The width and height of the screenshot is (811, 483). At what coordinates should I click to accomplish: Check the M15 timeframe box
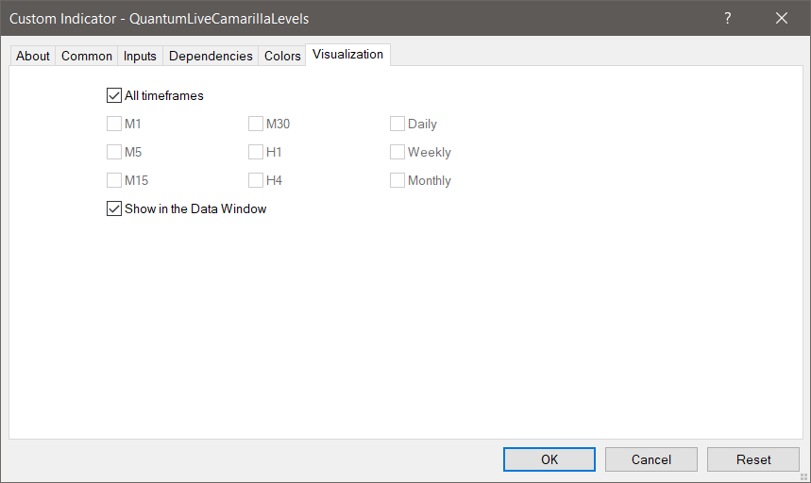[x=114, y=180]
